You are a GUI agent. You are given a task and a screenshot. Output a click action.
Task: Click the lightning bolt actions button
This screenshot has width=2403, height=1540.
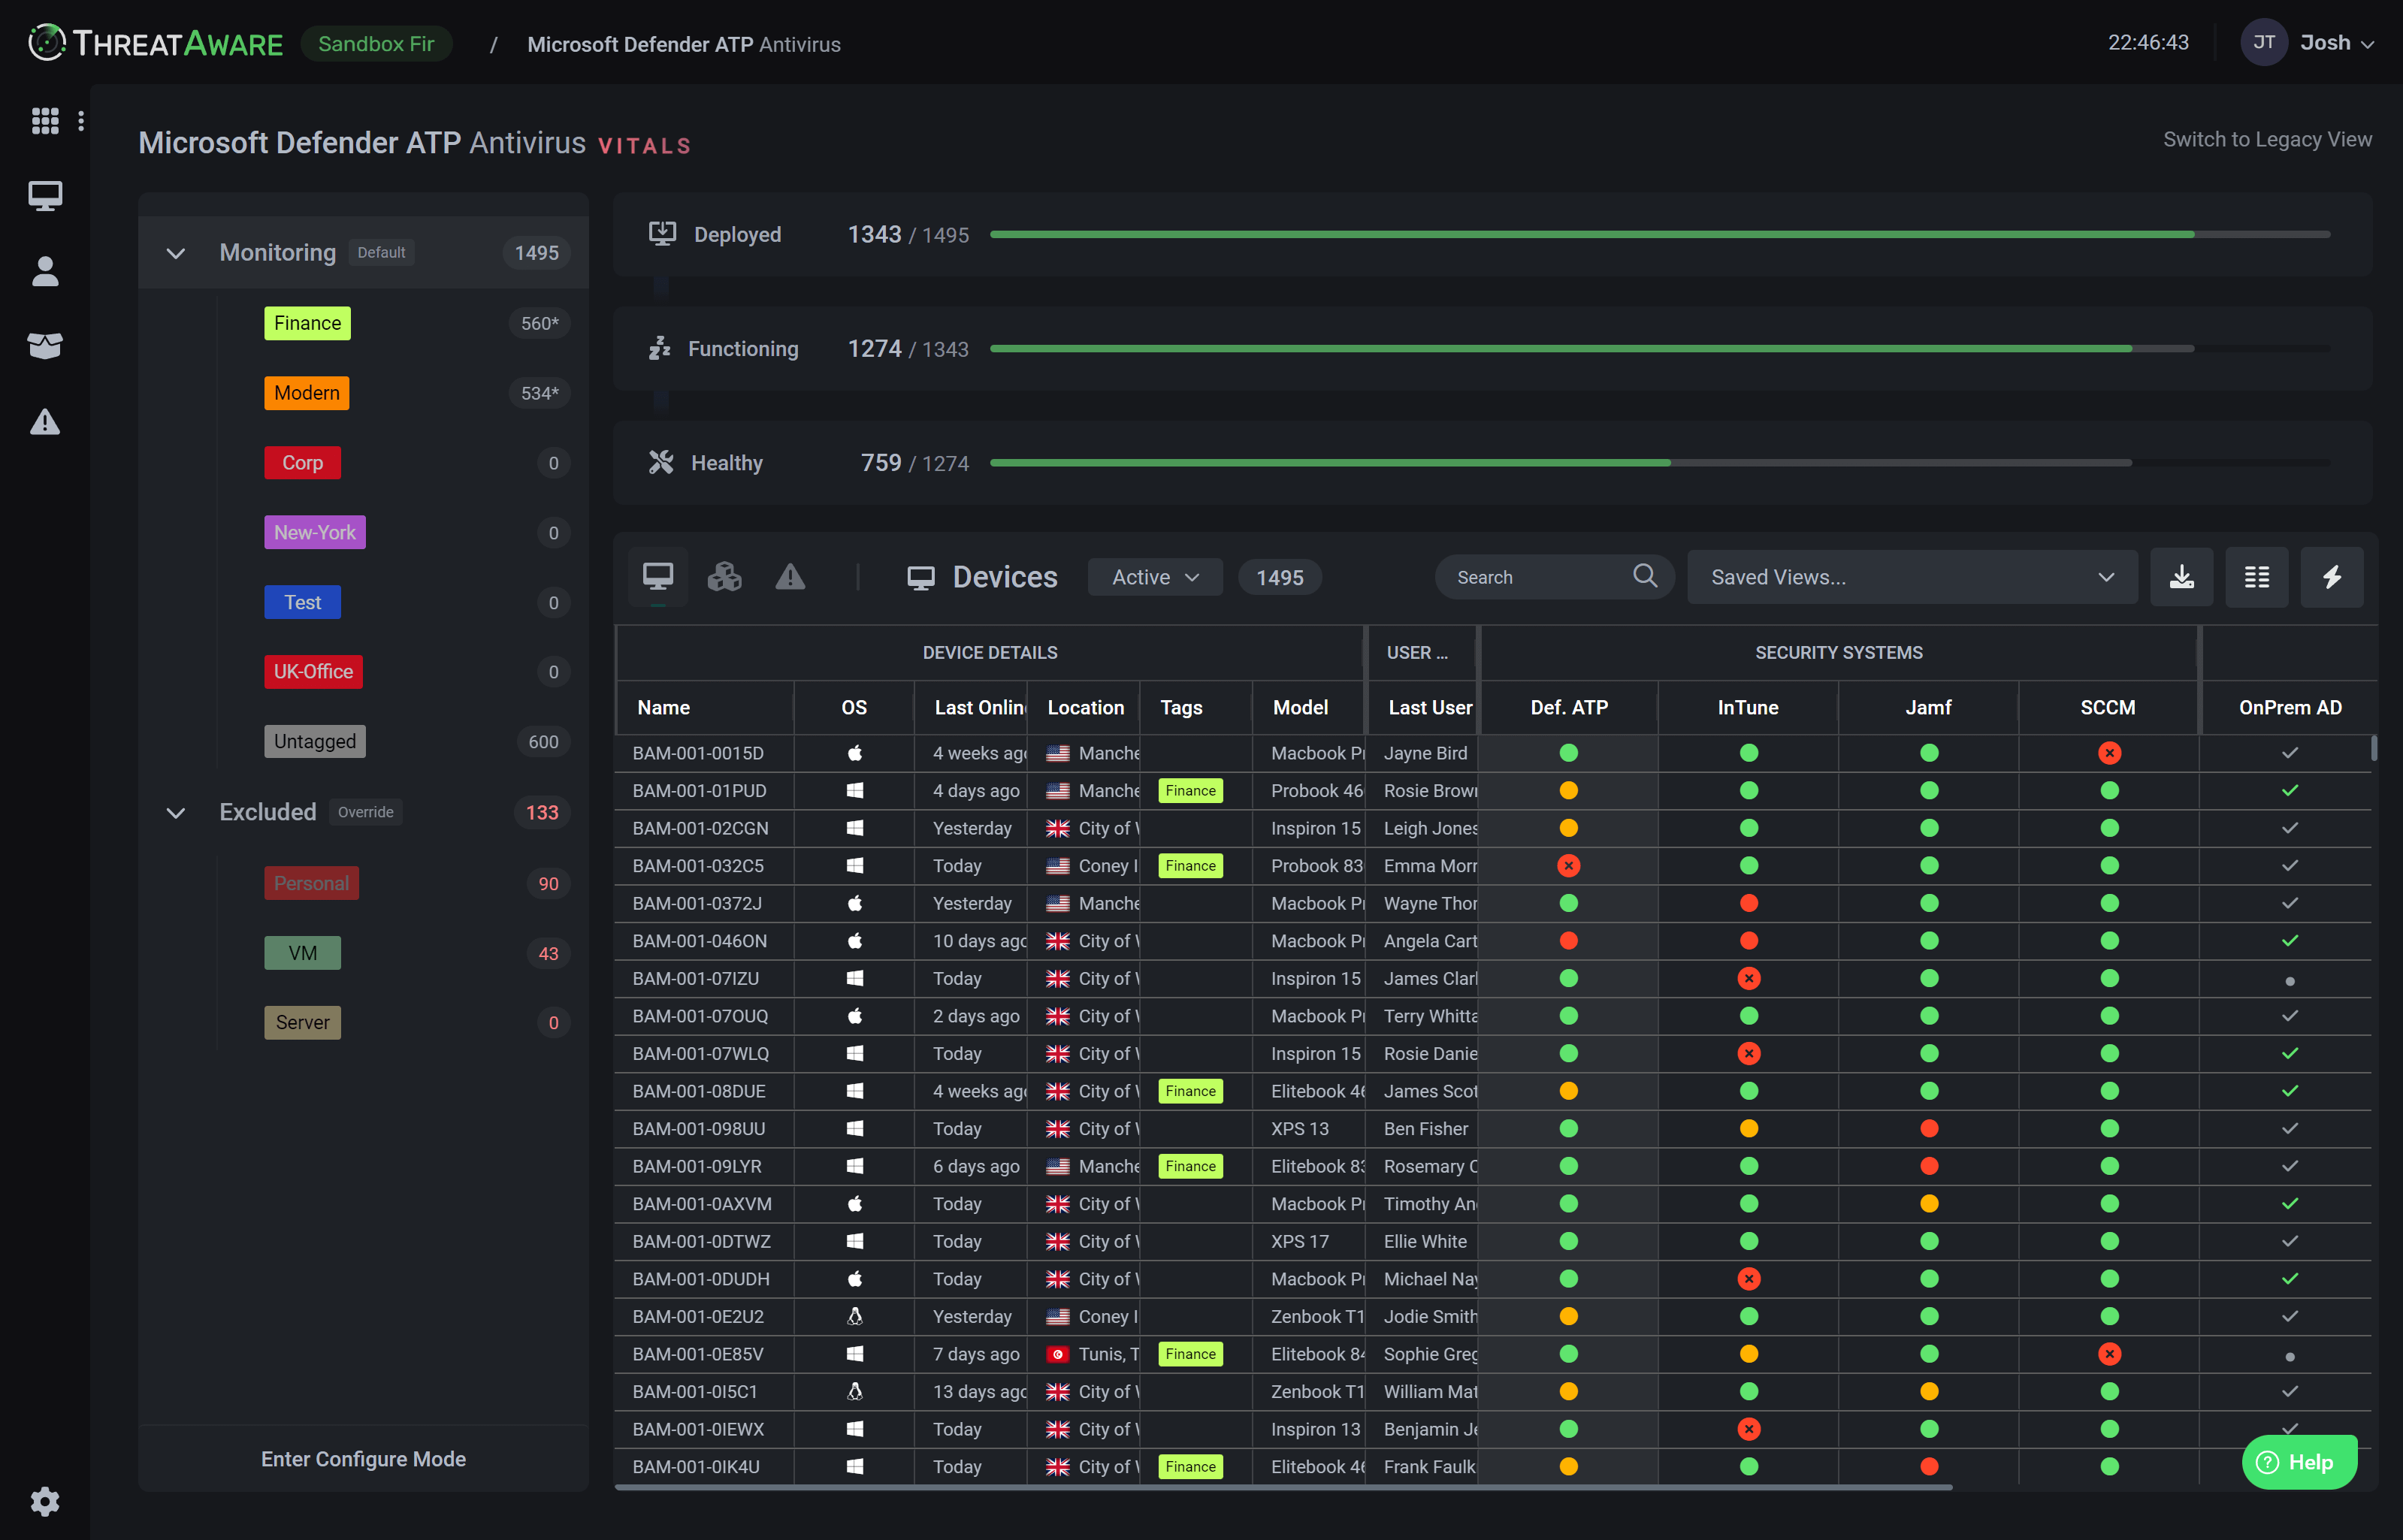click(x=2332, y=577)
